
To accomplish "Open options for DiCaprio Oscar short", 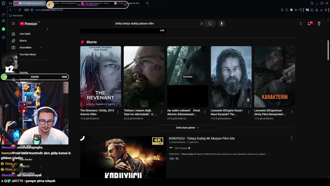I will [x=249, y=112].
